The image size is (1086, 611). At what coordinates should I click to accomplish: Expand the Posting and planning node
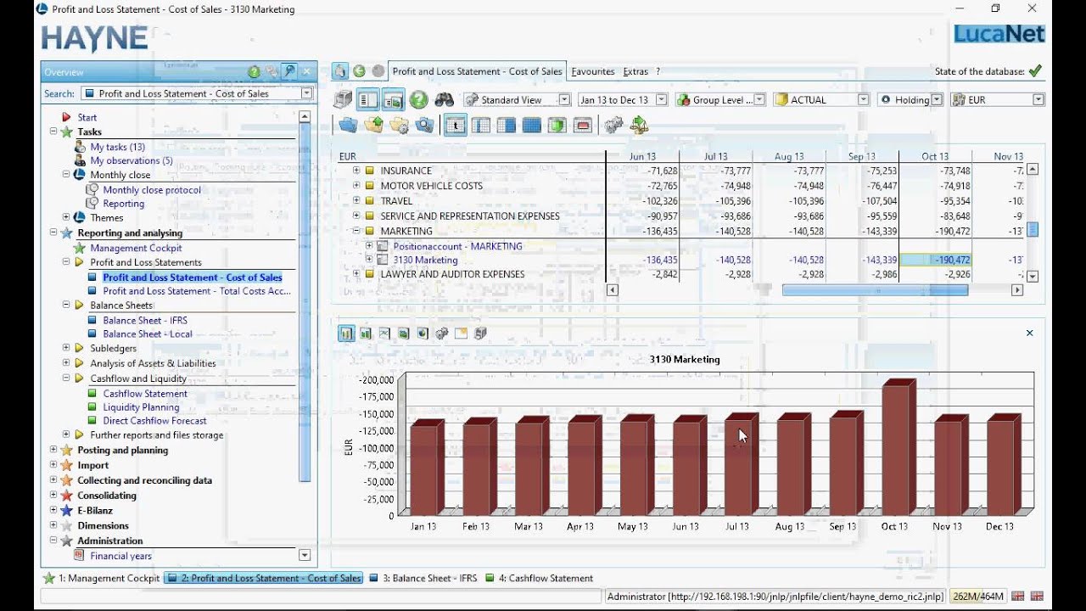pyautogui.click(x=53, y=450)
